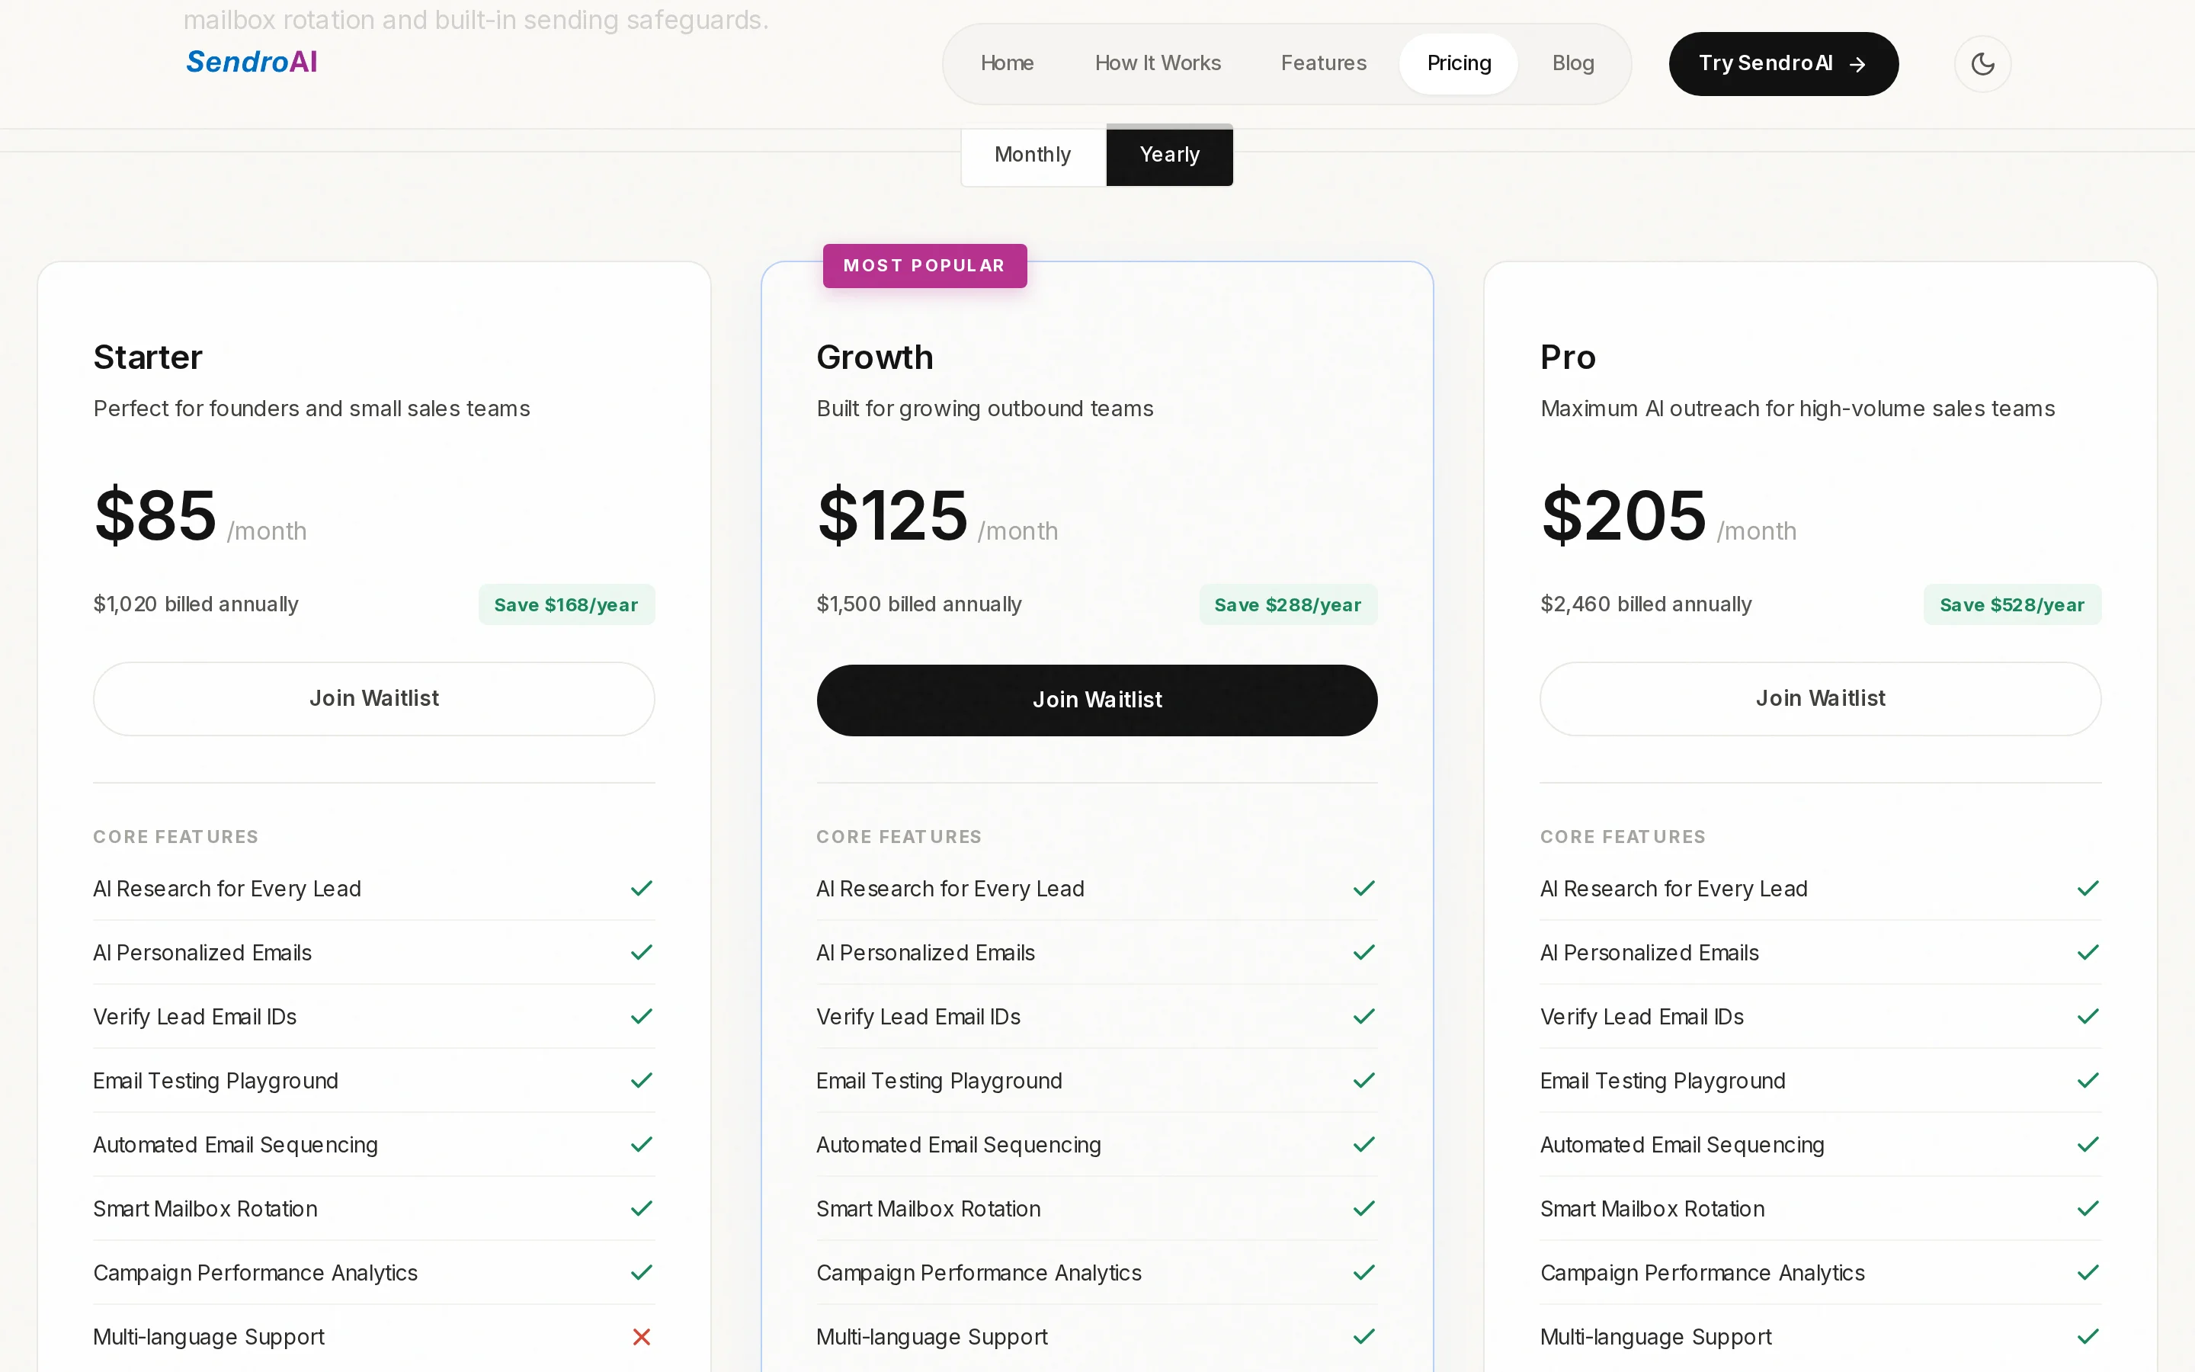
Task: Click Pro's checkmark for Verify Lead Email IDs
Action: [x=2088, y=1016]
